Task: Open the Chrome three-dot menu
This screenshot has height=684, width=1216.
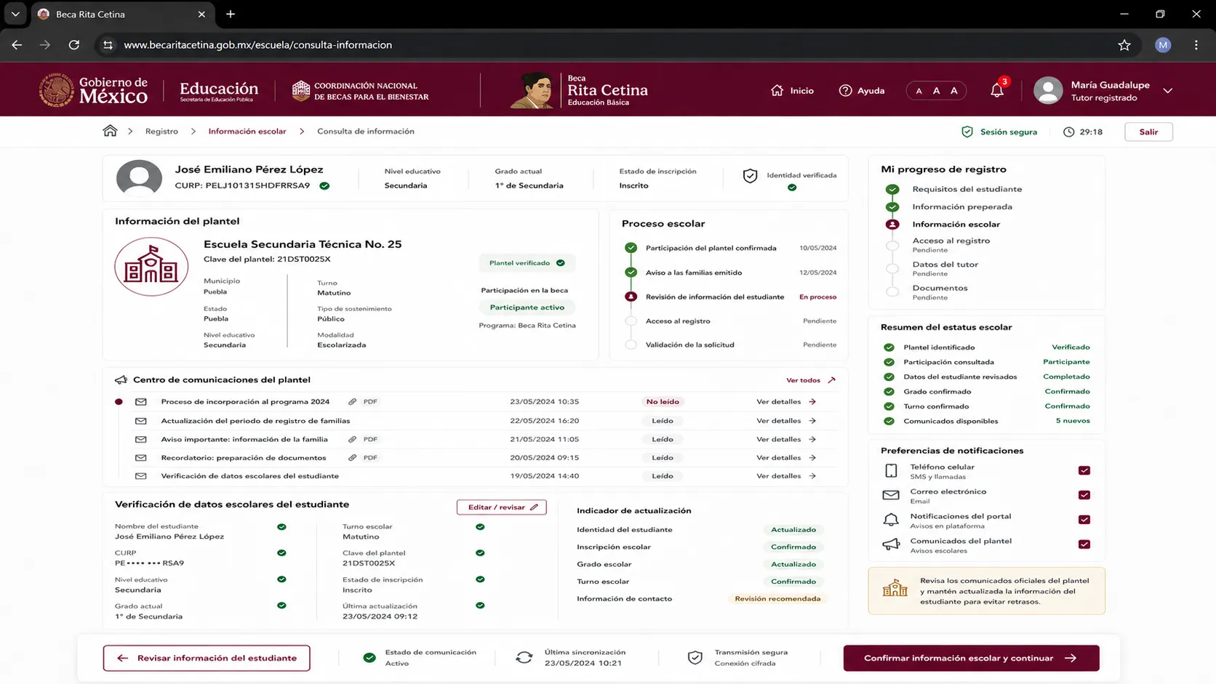Action: (x=1196, y=45)
